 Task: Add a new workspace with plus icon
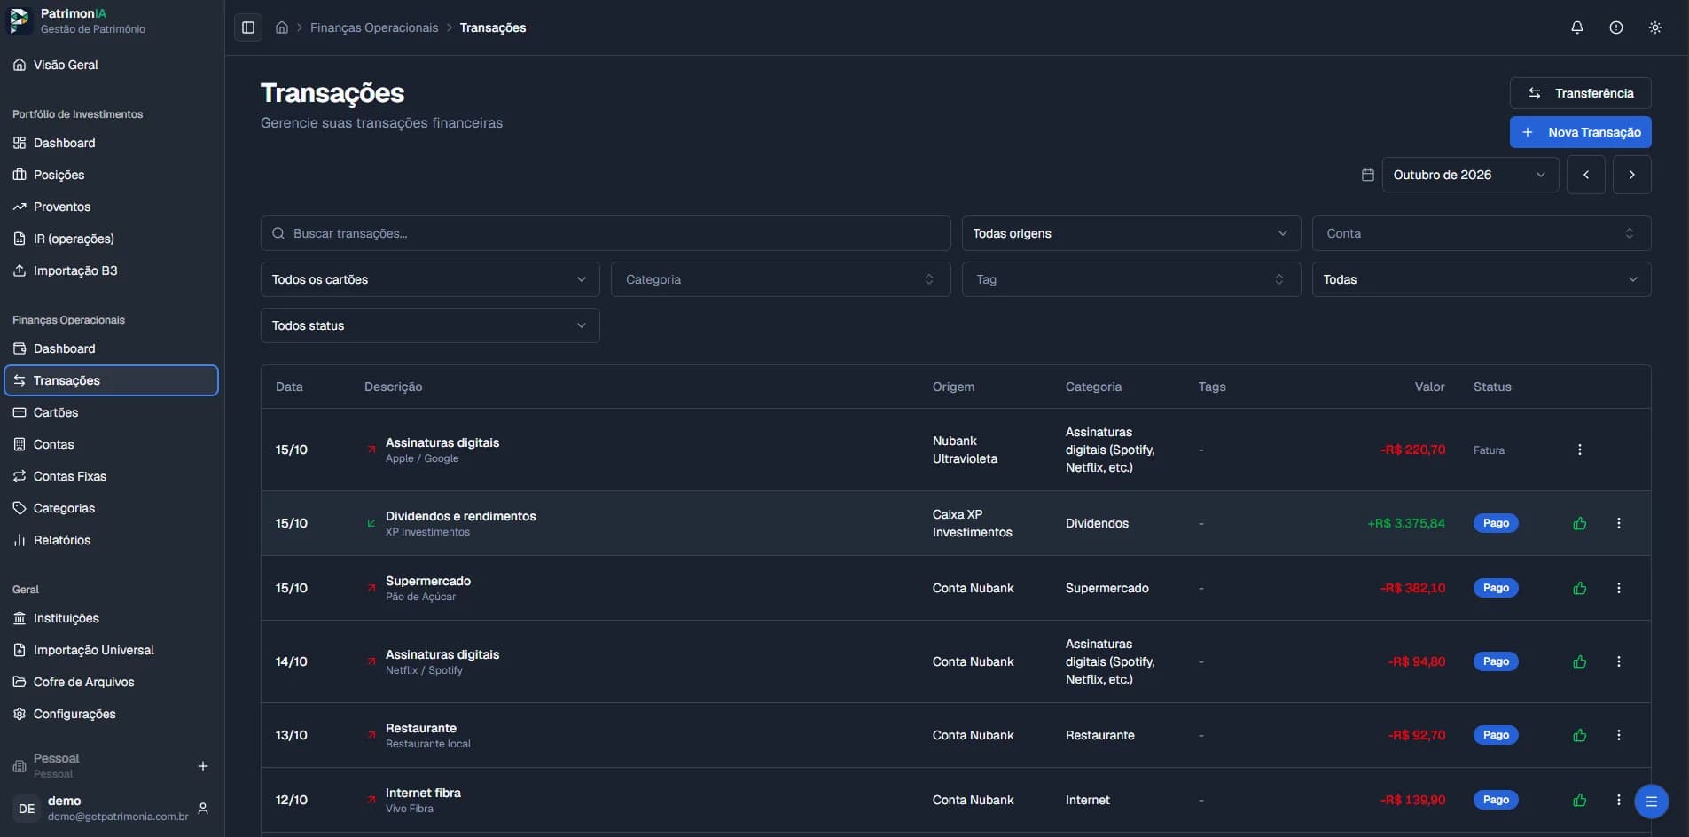(x=203, y=766)
